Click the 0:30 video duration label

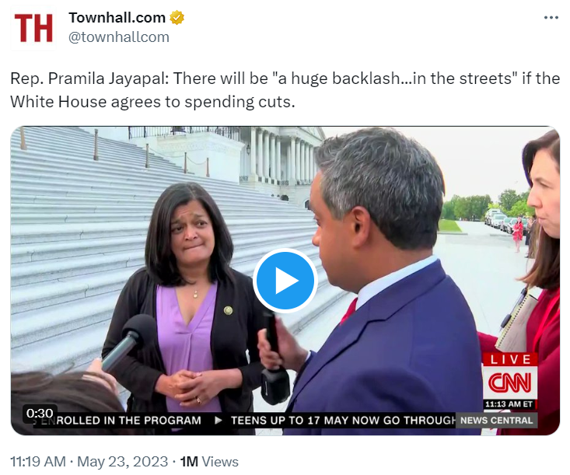40,414
